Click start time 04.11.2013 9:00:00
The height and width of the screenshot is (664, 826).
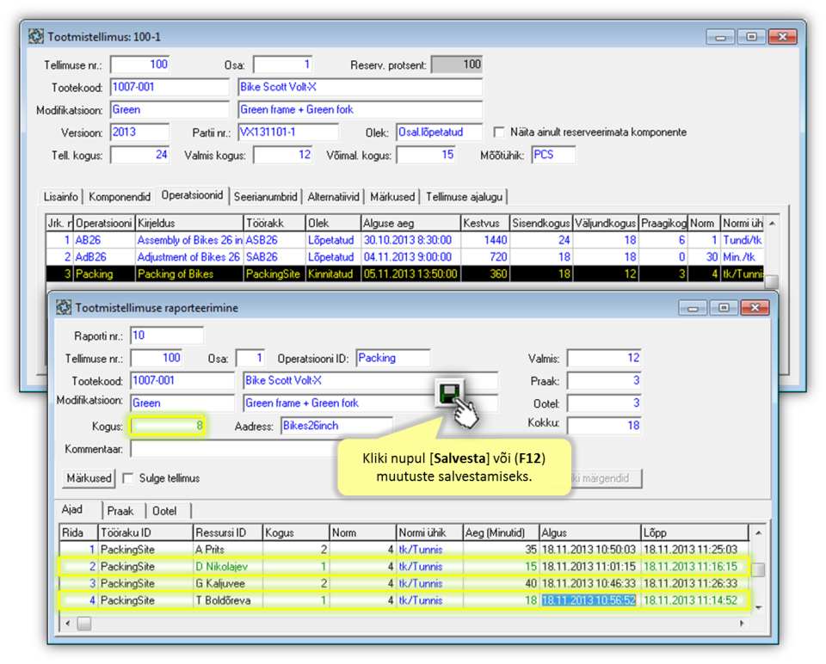pyautogui.click(x=411, y=257)
